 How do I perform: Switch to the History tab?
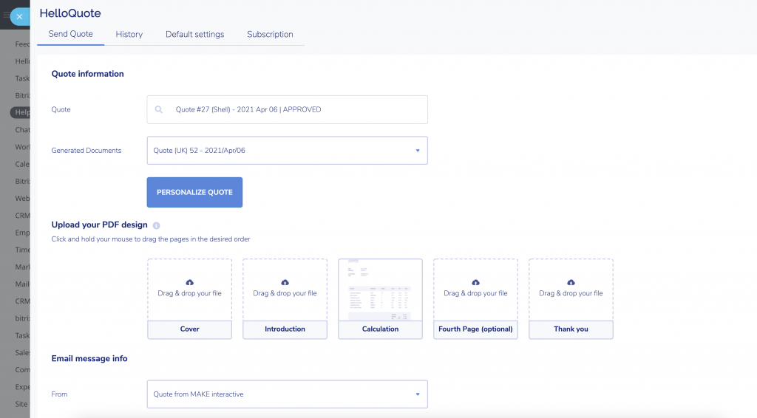(129, 34)
